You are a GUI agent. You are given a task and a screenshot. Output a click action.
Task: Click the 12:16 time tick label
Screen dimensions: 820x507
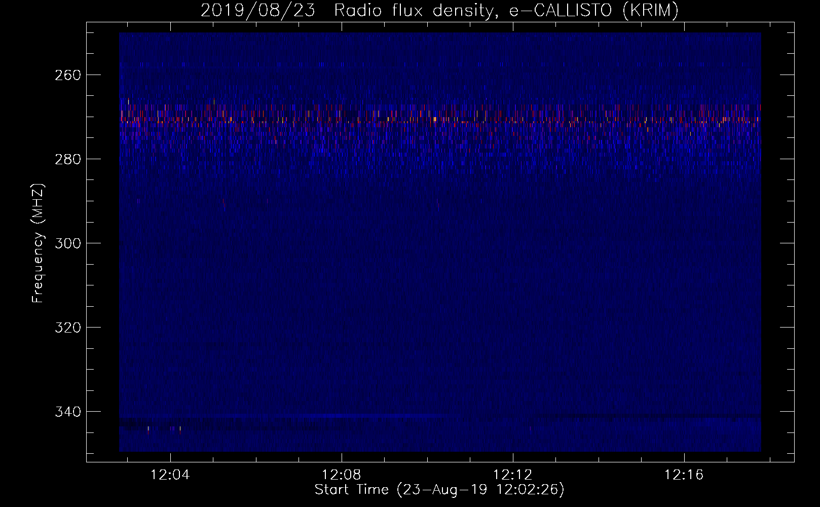click(684, 475)
